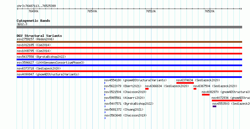Click the small blue nsv3563648 marker

click(x=105, y=118)
